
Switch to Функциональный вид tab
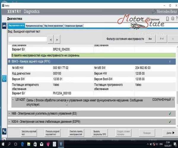[x=34, y=26]
